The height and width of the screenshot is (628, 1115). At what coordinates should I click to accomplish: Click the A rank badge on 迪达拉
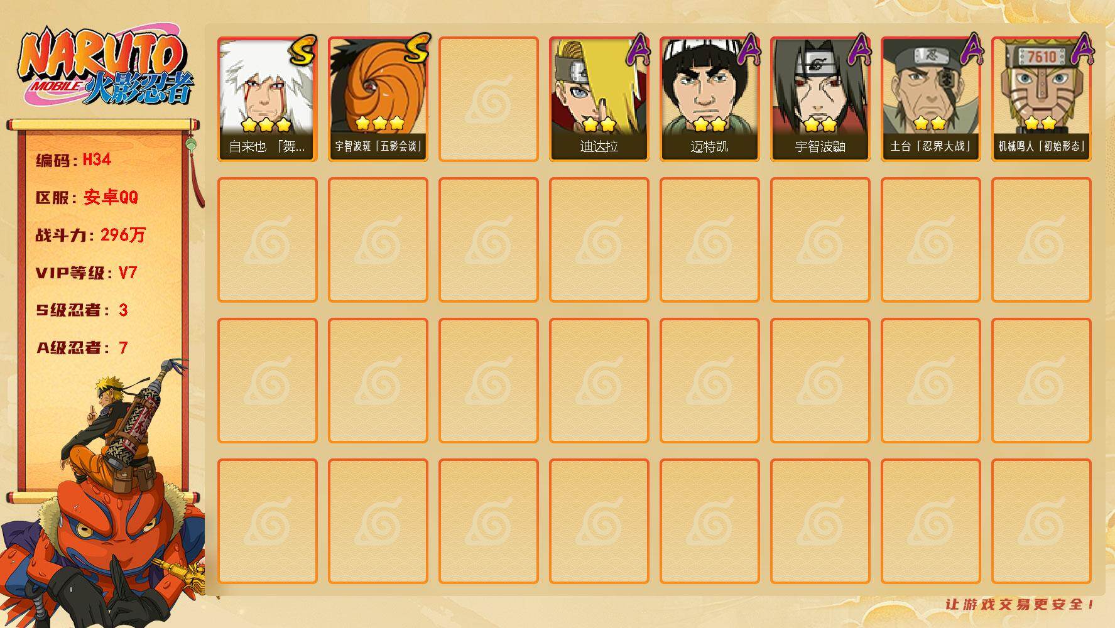(x=638, y=50)
